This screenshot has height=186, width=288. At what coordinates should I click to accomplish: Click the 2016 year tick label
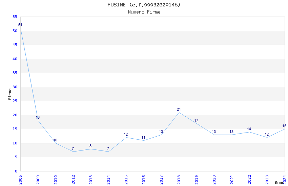[x=144, y=180]
